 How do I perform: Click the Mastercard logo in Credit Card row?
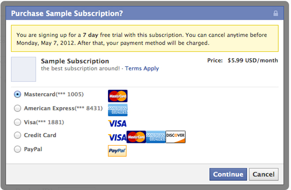(136, 137)
